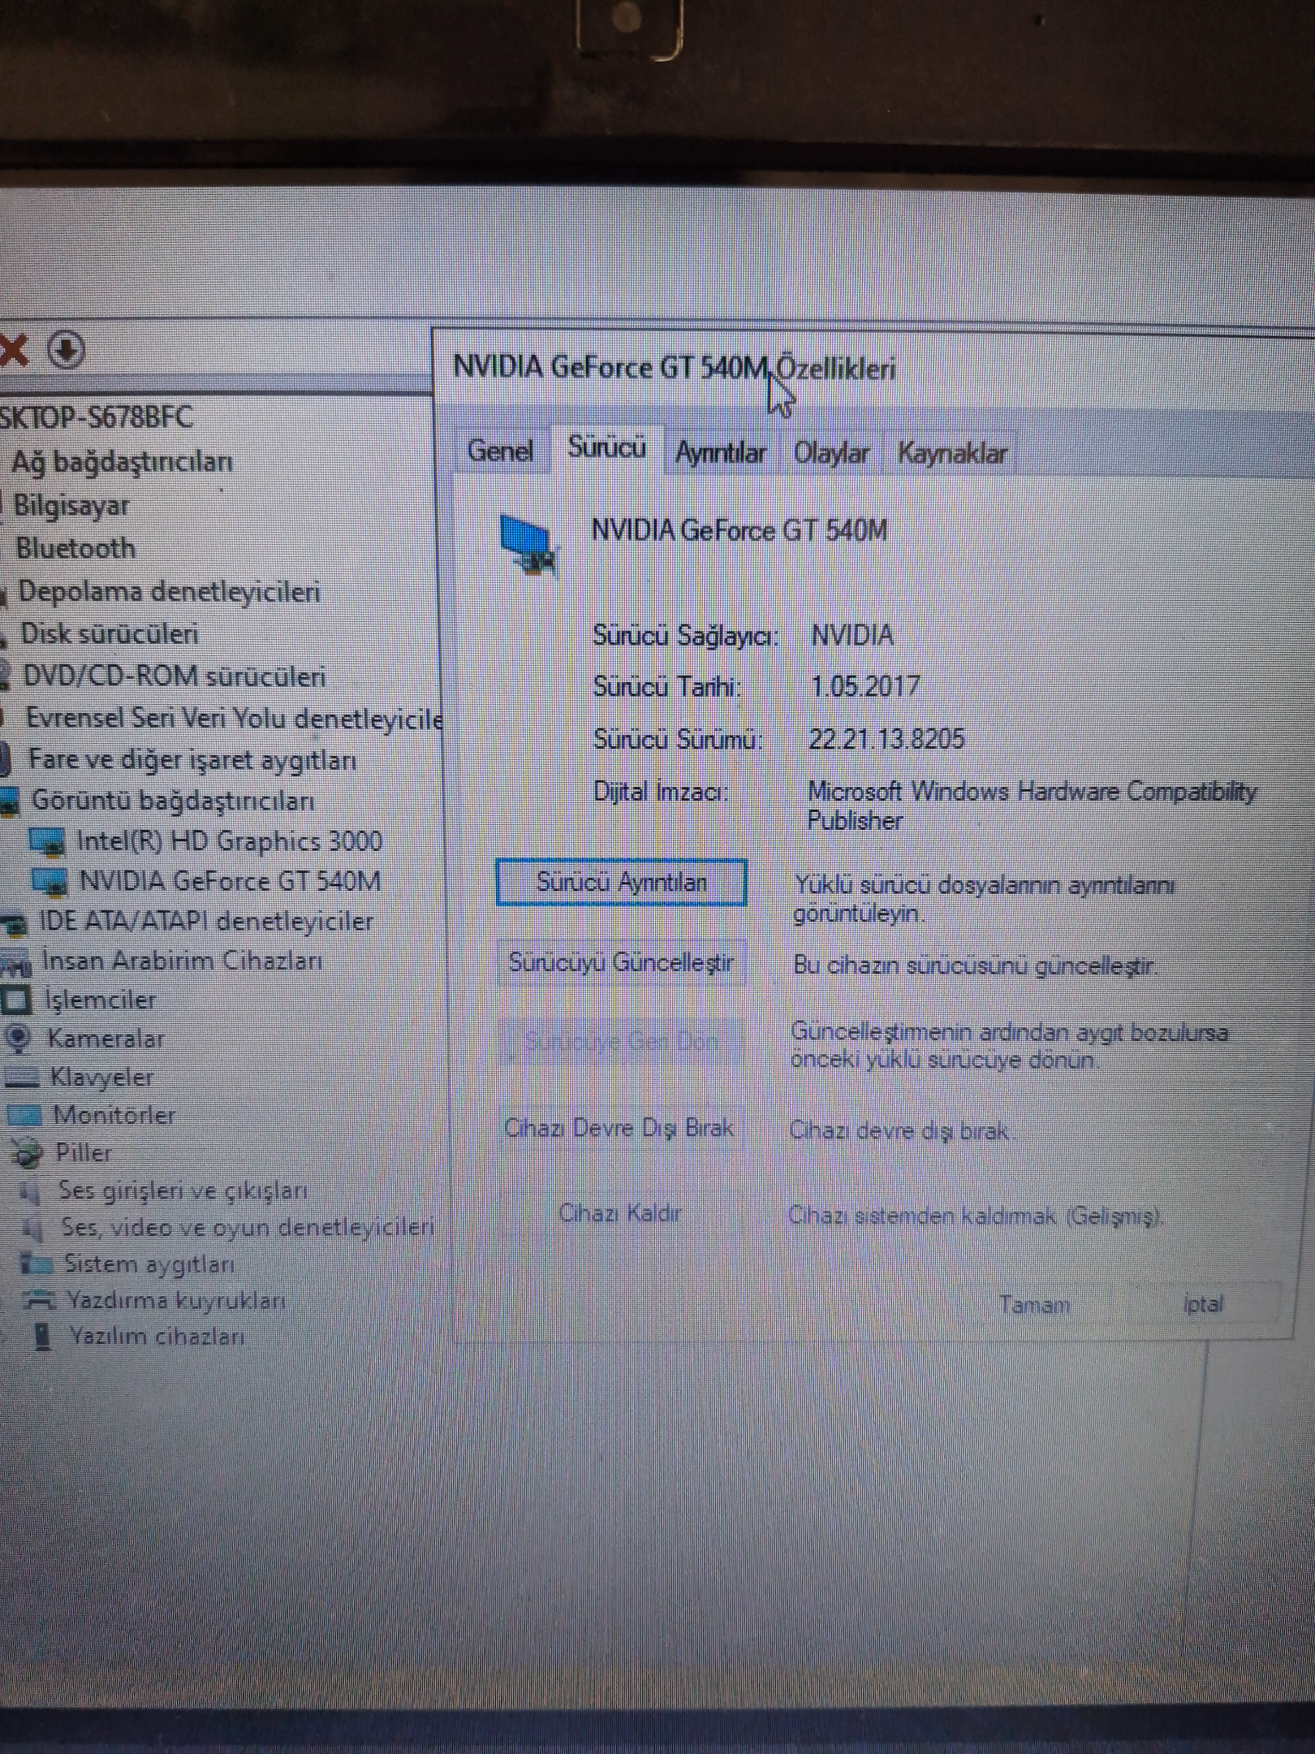1315x1754 pixels.
Task: Select Depolama denetleyicileri in the tree
Action: pyautogui.click(x=169, y=592)
